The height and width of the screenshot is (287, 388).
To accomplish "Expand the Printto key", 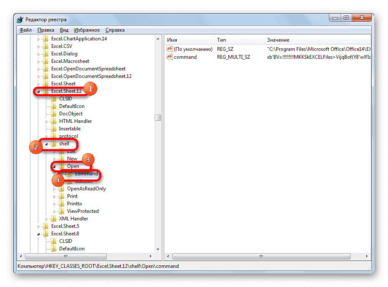I will (x=54, y=204).
